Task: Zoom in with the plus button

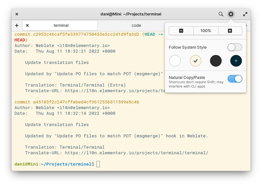Action: (x=230, y=31)
